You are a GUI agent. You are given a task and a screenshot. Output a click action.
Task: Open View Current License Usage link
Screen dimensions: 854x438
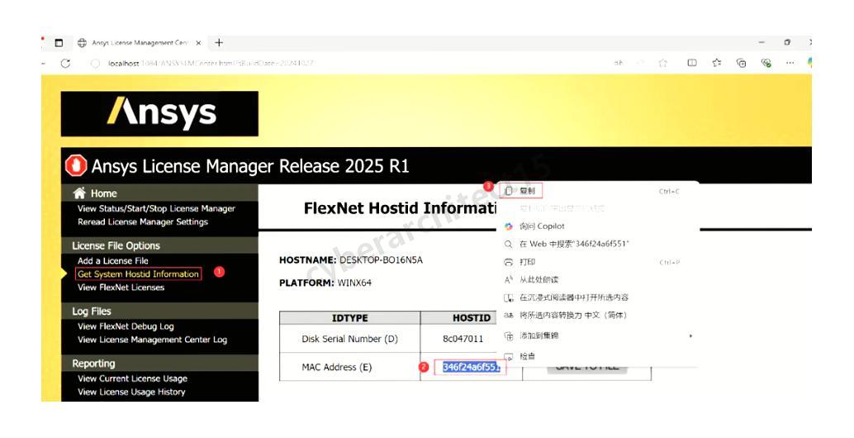[x=132, y=378]
